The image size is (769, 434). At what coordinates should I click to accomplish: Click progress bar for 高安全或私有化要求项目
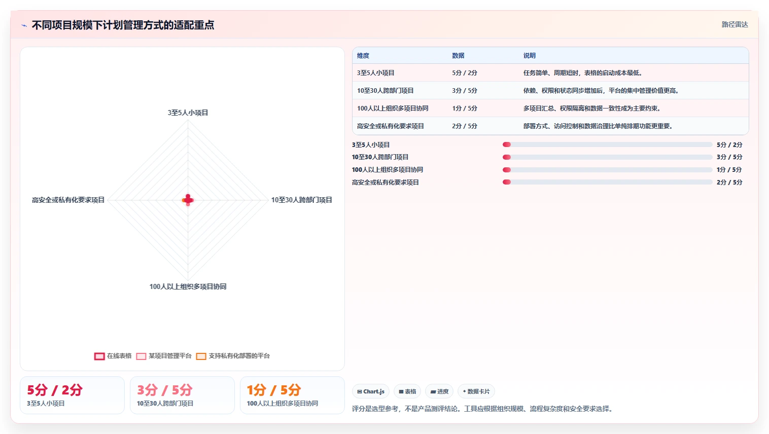[608, 182]
